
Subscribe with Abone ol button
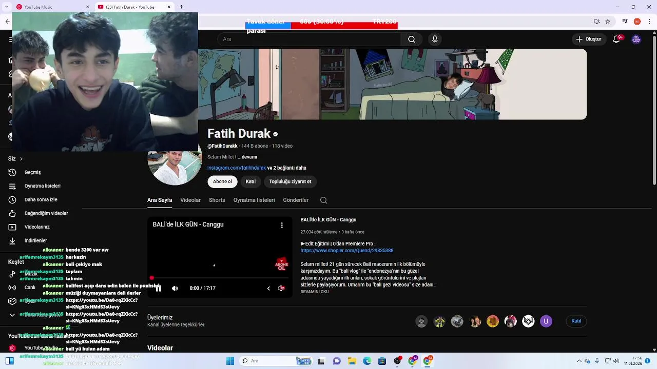coord(222,181)
